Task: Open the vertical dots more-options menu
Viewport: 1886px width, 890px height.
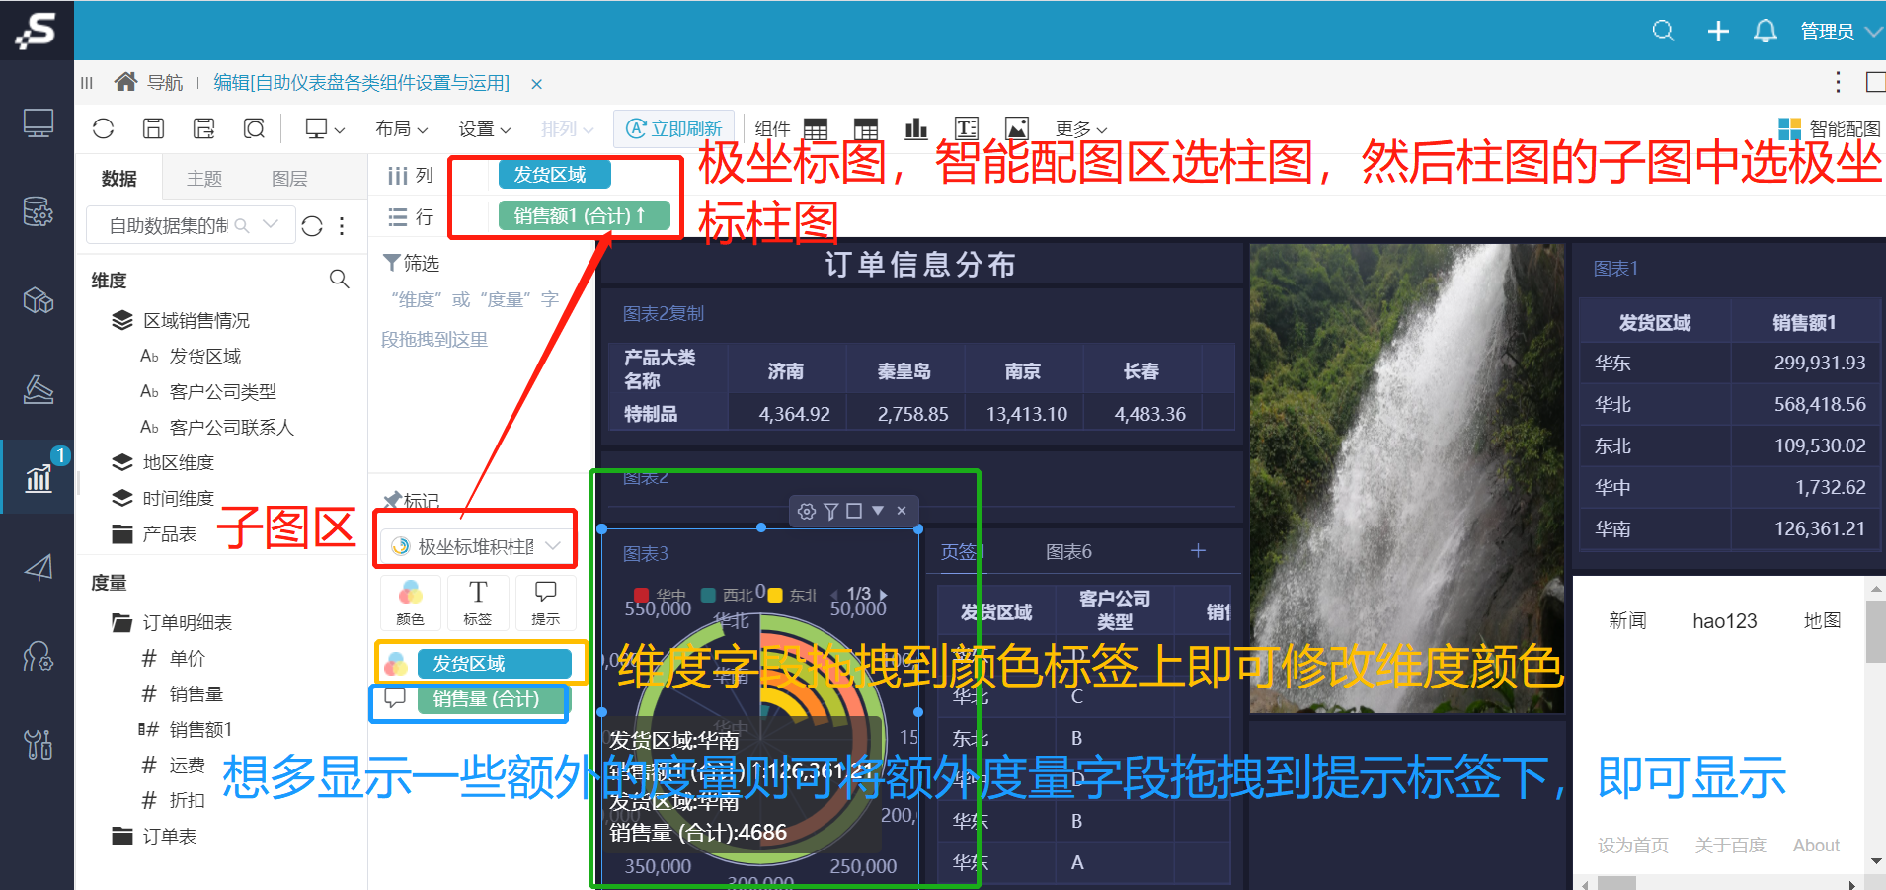Action: click(x=1838, y=82)
